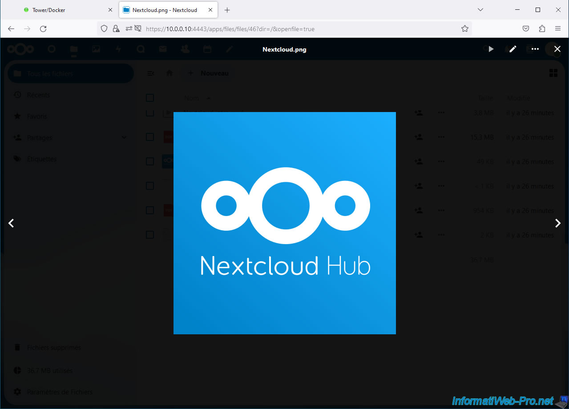Toggle the select-all files checkbox
This screenshot has width=569, height=409.
[x=150, y=98]
